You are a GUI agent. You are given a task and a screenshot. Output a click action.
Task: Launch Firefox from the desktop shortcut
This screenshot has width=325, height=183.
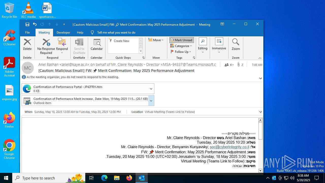(x=9, y=120)
